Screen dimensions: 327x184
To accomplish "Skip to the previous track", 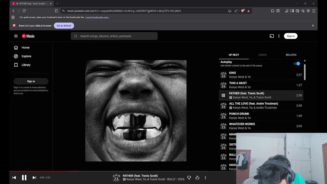I will pyautogui.click(x=14, y=178).
